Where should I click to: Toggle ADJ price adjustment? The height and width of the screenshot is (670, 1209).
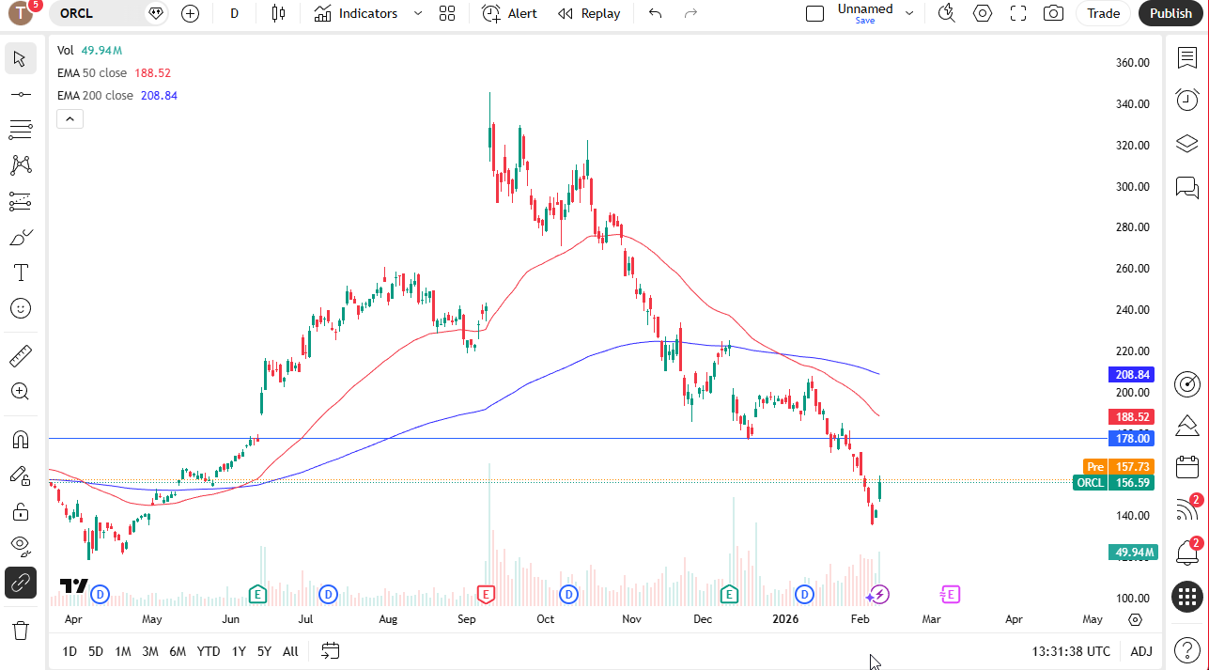pos(1141,651)
